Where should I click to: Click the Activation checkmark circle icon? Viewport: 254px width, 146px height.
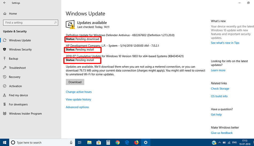(x=5, y=86)
